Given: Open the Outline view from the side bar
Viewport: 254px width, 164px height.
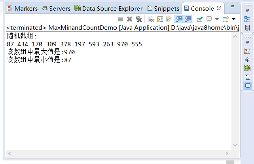Looking at the screenshot, I should pos(247,19).
